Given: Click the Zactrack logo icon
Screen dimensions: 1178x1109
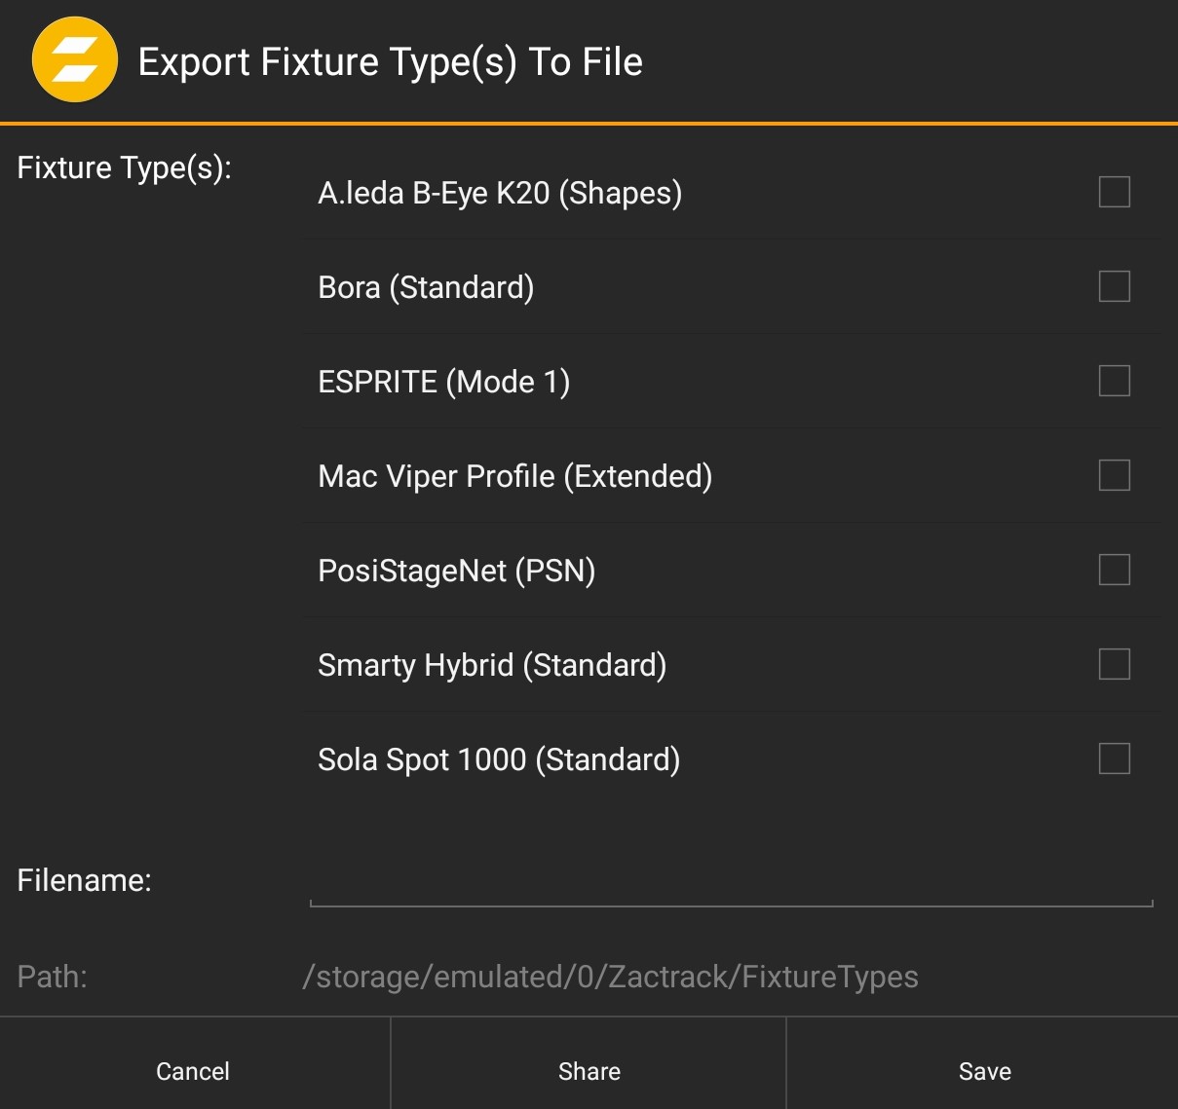Looking at the screenshot, I should point(75,59).
